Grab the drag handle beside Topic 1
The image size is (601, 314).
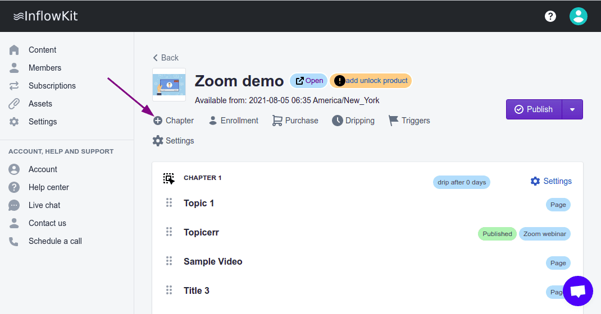(x=169, y=203)
